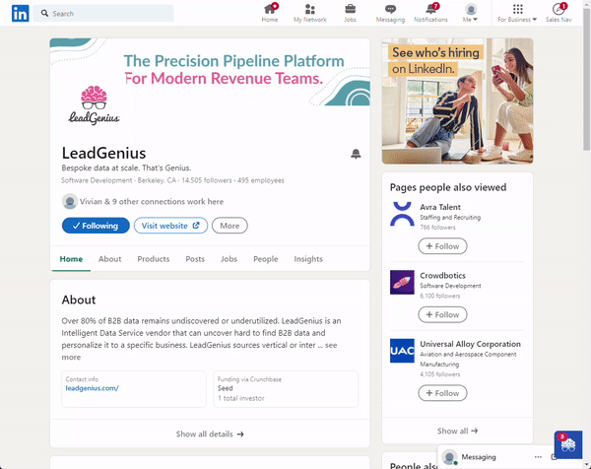Image resolution: width=591 pixels, height=469 pixels.
Task: Open Notifications bell in top bar
Action: coord(430,13)
